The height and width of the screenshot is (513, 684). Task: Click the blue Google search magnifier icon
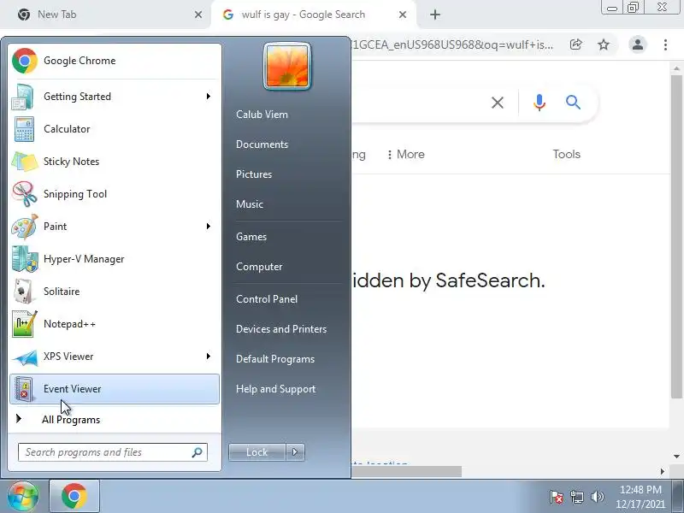(573, 103)
